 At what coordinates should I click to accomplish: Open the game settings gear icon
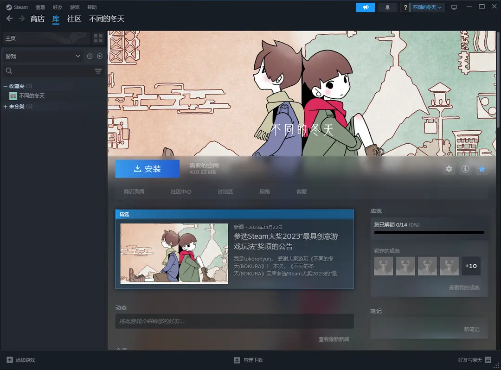coord(449,169)
